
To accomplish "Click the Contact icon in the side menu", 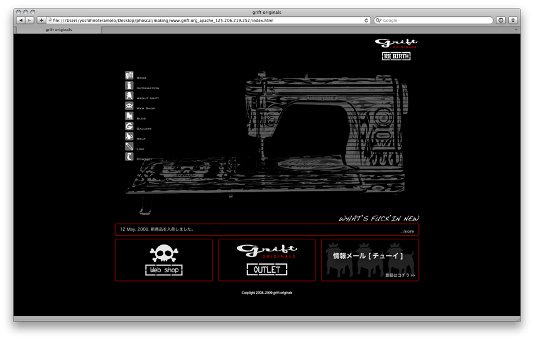I will click(x=129, y=156).
